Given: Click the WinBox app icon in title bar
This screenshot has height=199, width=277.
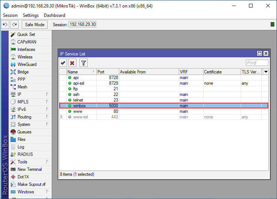Looking at the screenshot, I should 6,6.
